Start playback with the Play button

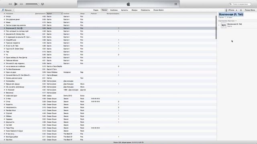pyautogui.click(x=16, y=4)
